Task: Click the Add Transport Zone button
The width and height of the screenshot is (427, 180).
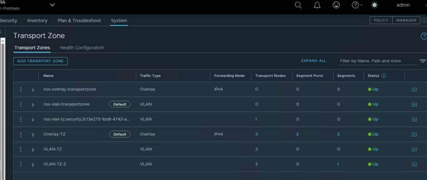Action: click(x=40, y=61)
